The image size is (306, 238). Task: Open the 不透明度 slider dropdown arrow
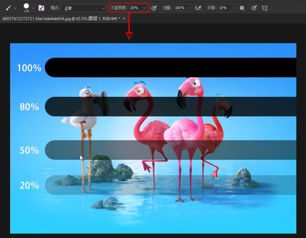click(145, 8)
